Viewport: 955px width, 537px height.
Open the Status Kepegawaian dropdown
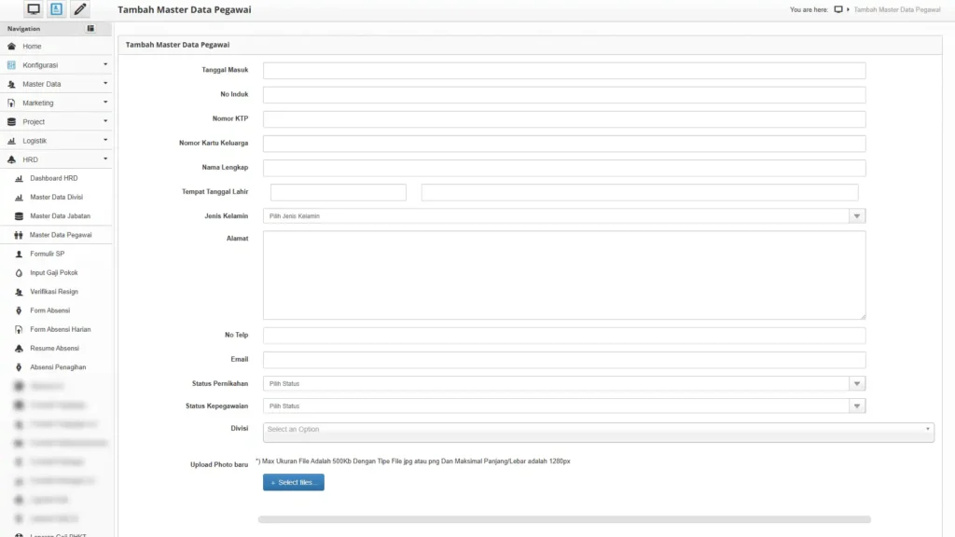[563, 406]
